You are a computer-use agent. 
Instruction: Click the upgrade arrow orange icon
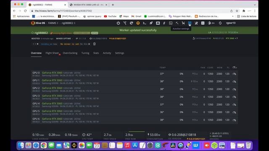pyautogui.click(x=138, y=23)
